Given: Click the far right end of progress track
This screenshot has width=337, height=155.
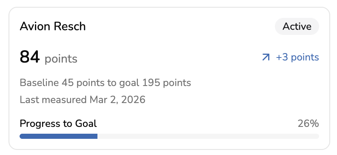Looking at the screenshot, I should pyautogui.click(x=318, y=136).
